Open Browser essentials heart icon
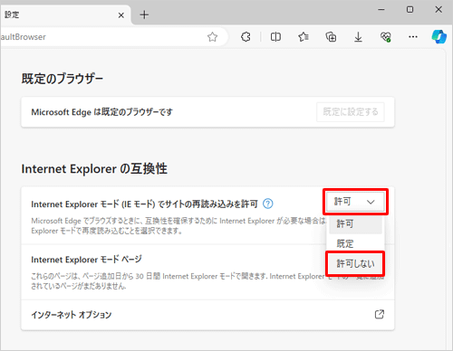Screen dimensions: 453x351 [386, 37]
